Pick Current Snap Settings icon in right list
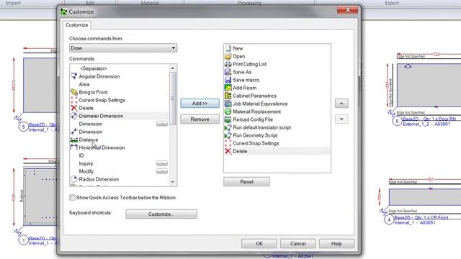 228,143
